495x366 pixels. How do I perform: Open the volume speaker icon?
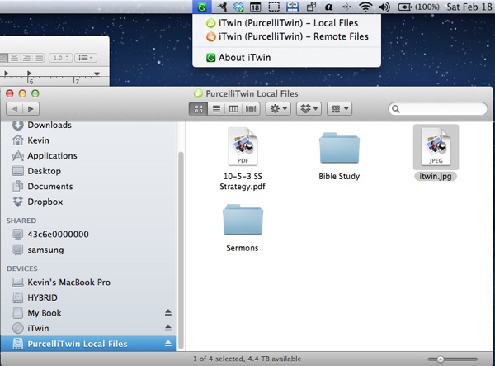pyautogui.click(x=384, y=7)
